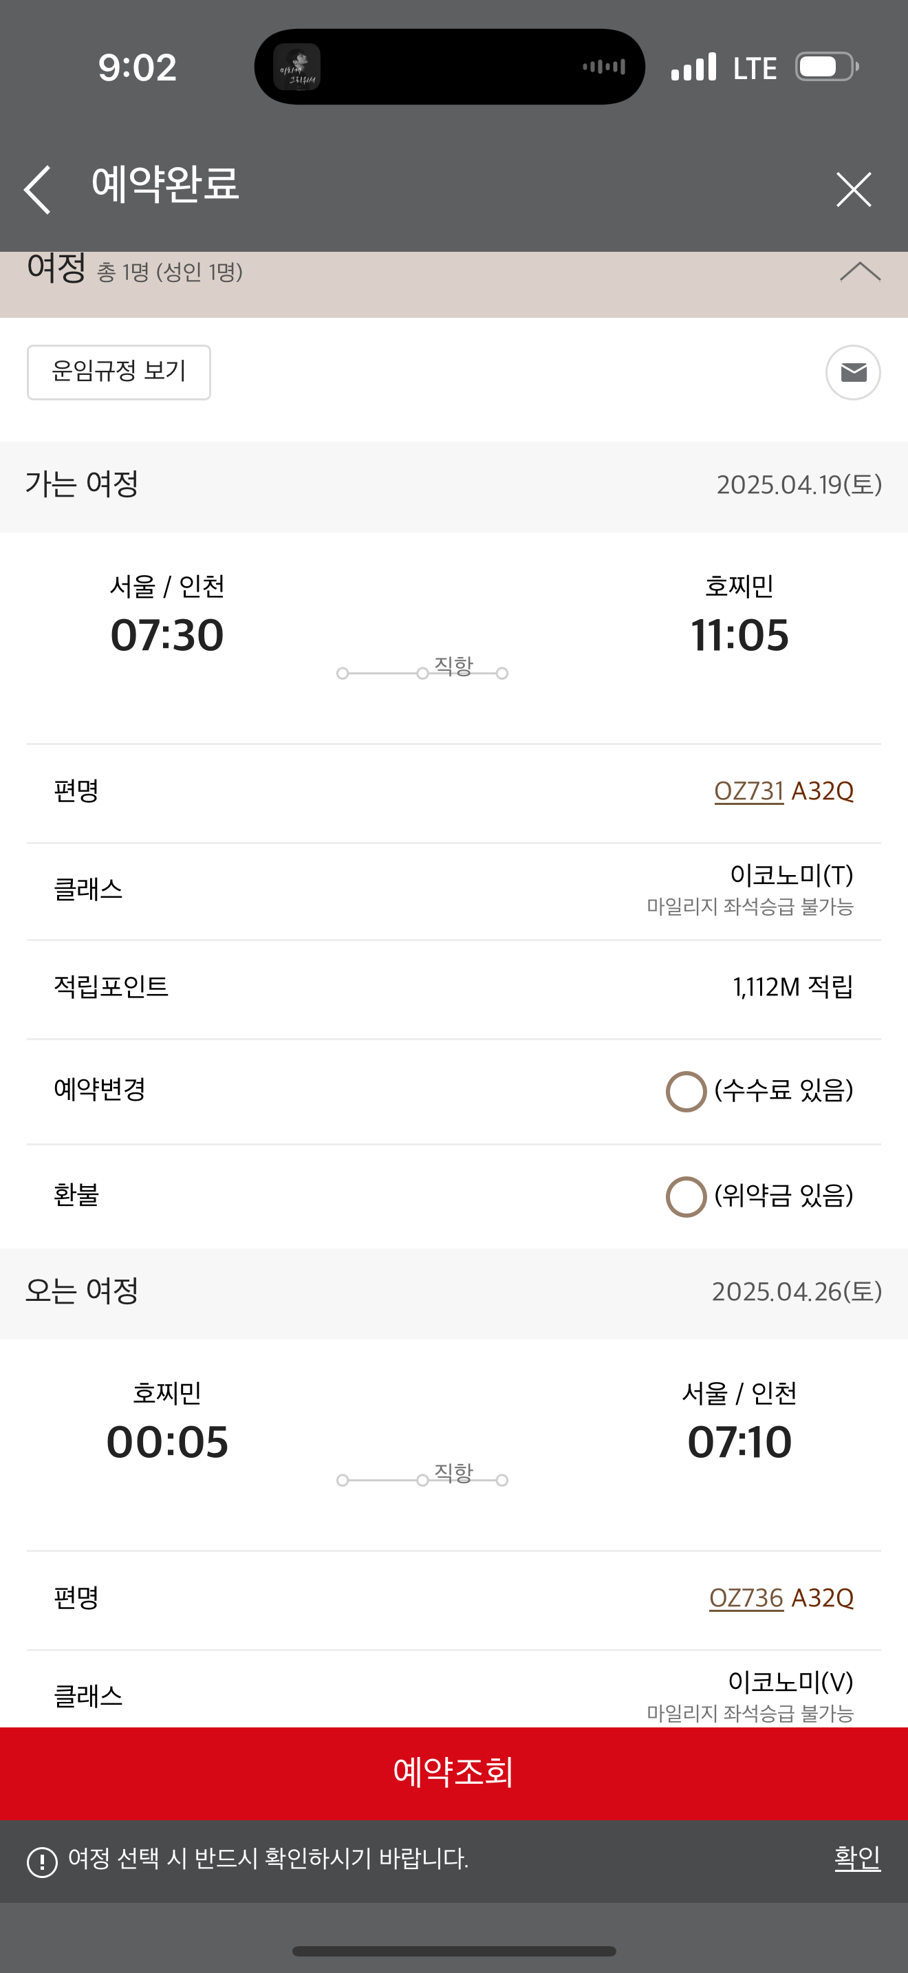
Task: Open flight OZ731 details link
Action: coord(748,790)
